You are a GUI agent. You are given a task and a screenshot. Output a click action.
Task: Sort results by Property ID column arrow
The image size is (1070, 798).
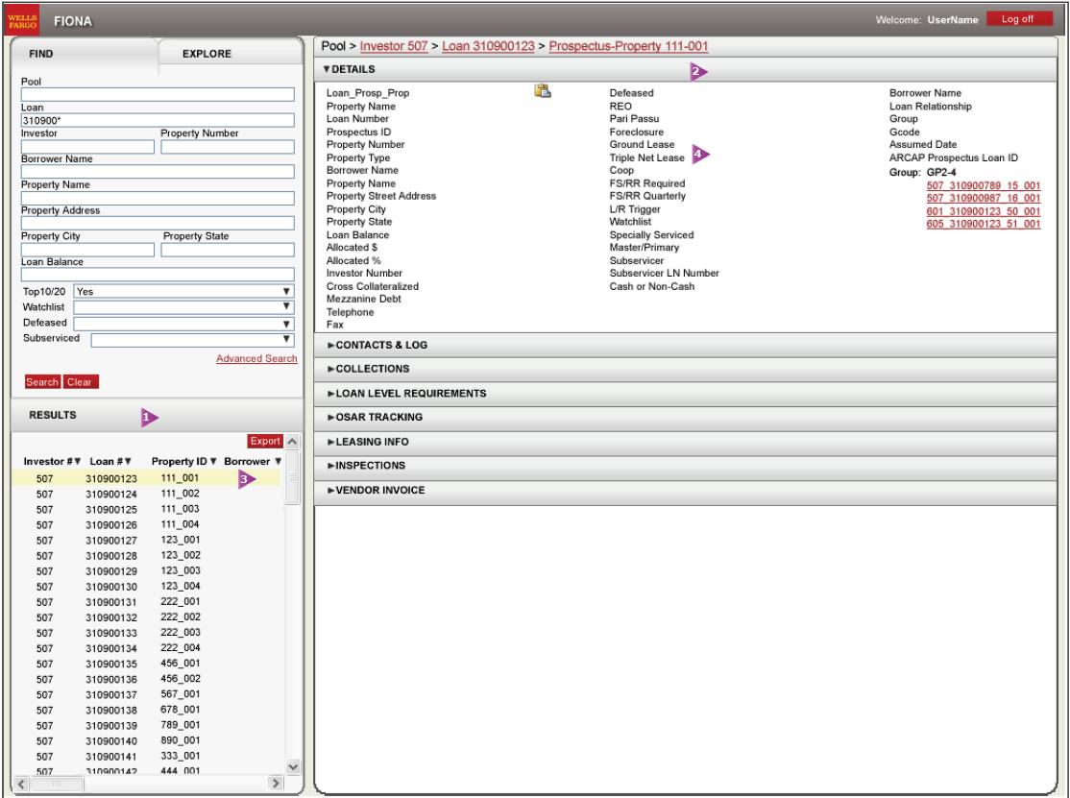[x=213, y=462]
